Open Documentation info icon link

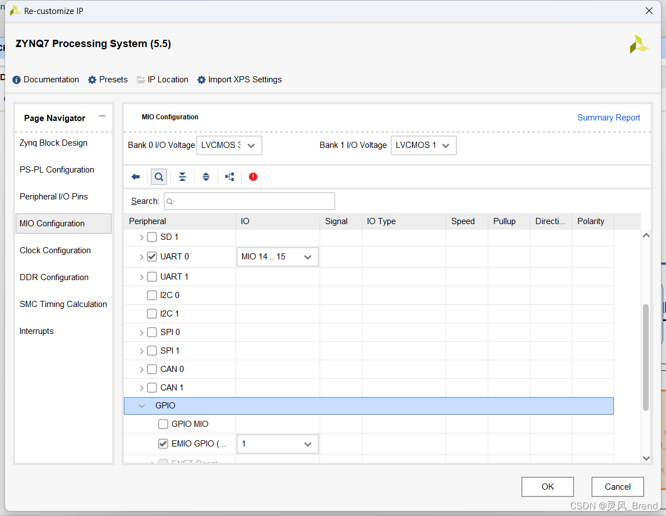46,80
